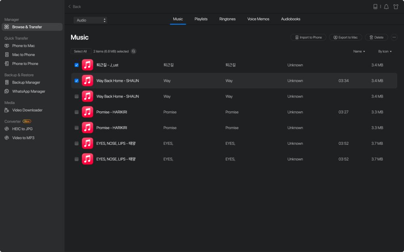Check the last EYES, NOSE, LIPS checkbox
The width and height of the screenshot is (404, 252).
point(77,159)
